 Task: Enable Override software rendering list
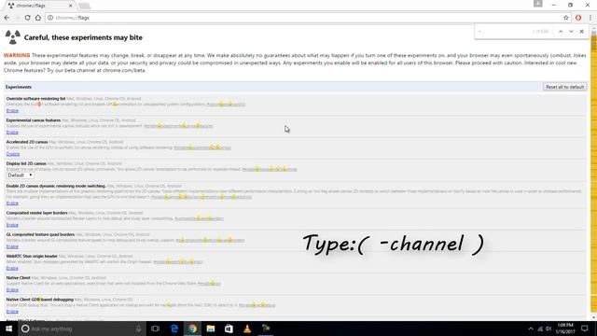12,110
